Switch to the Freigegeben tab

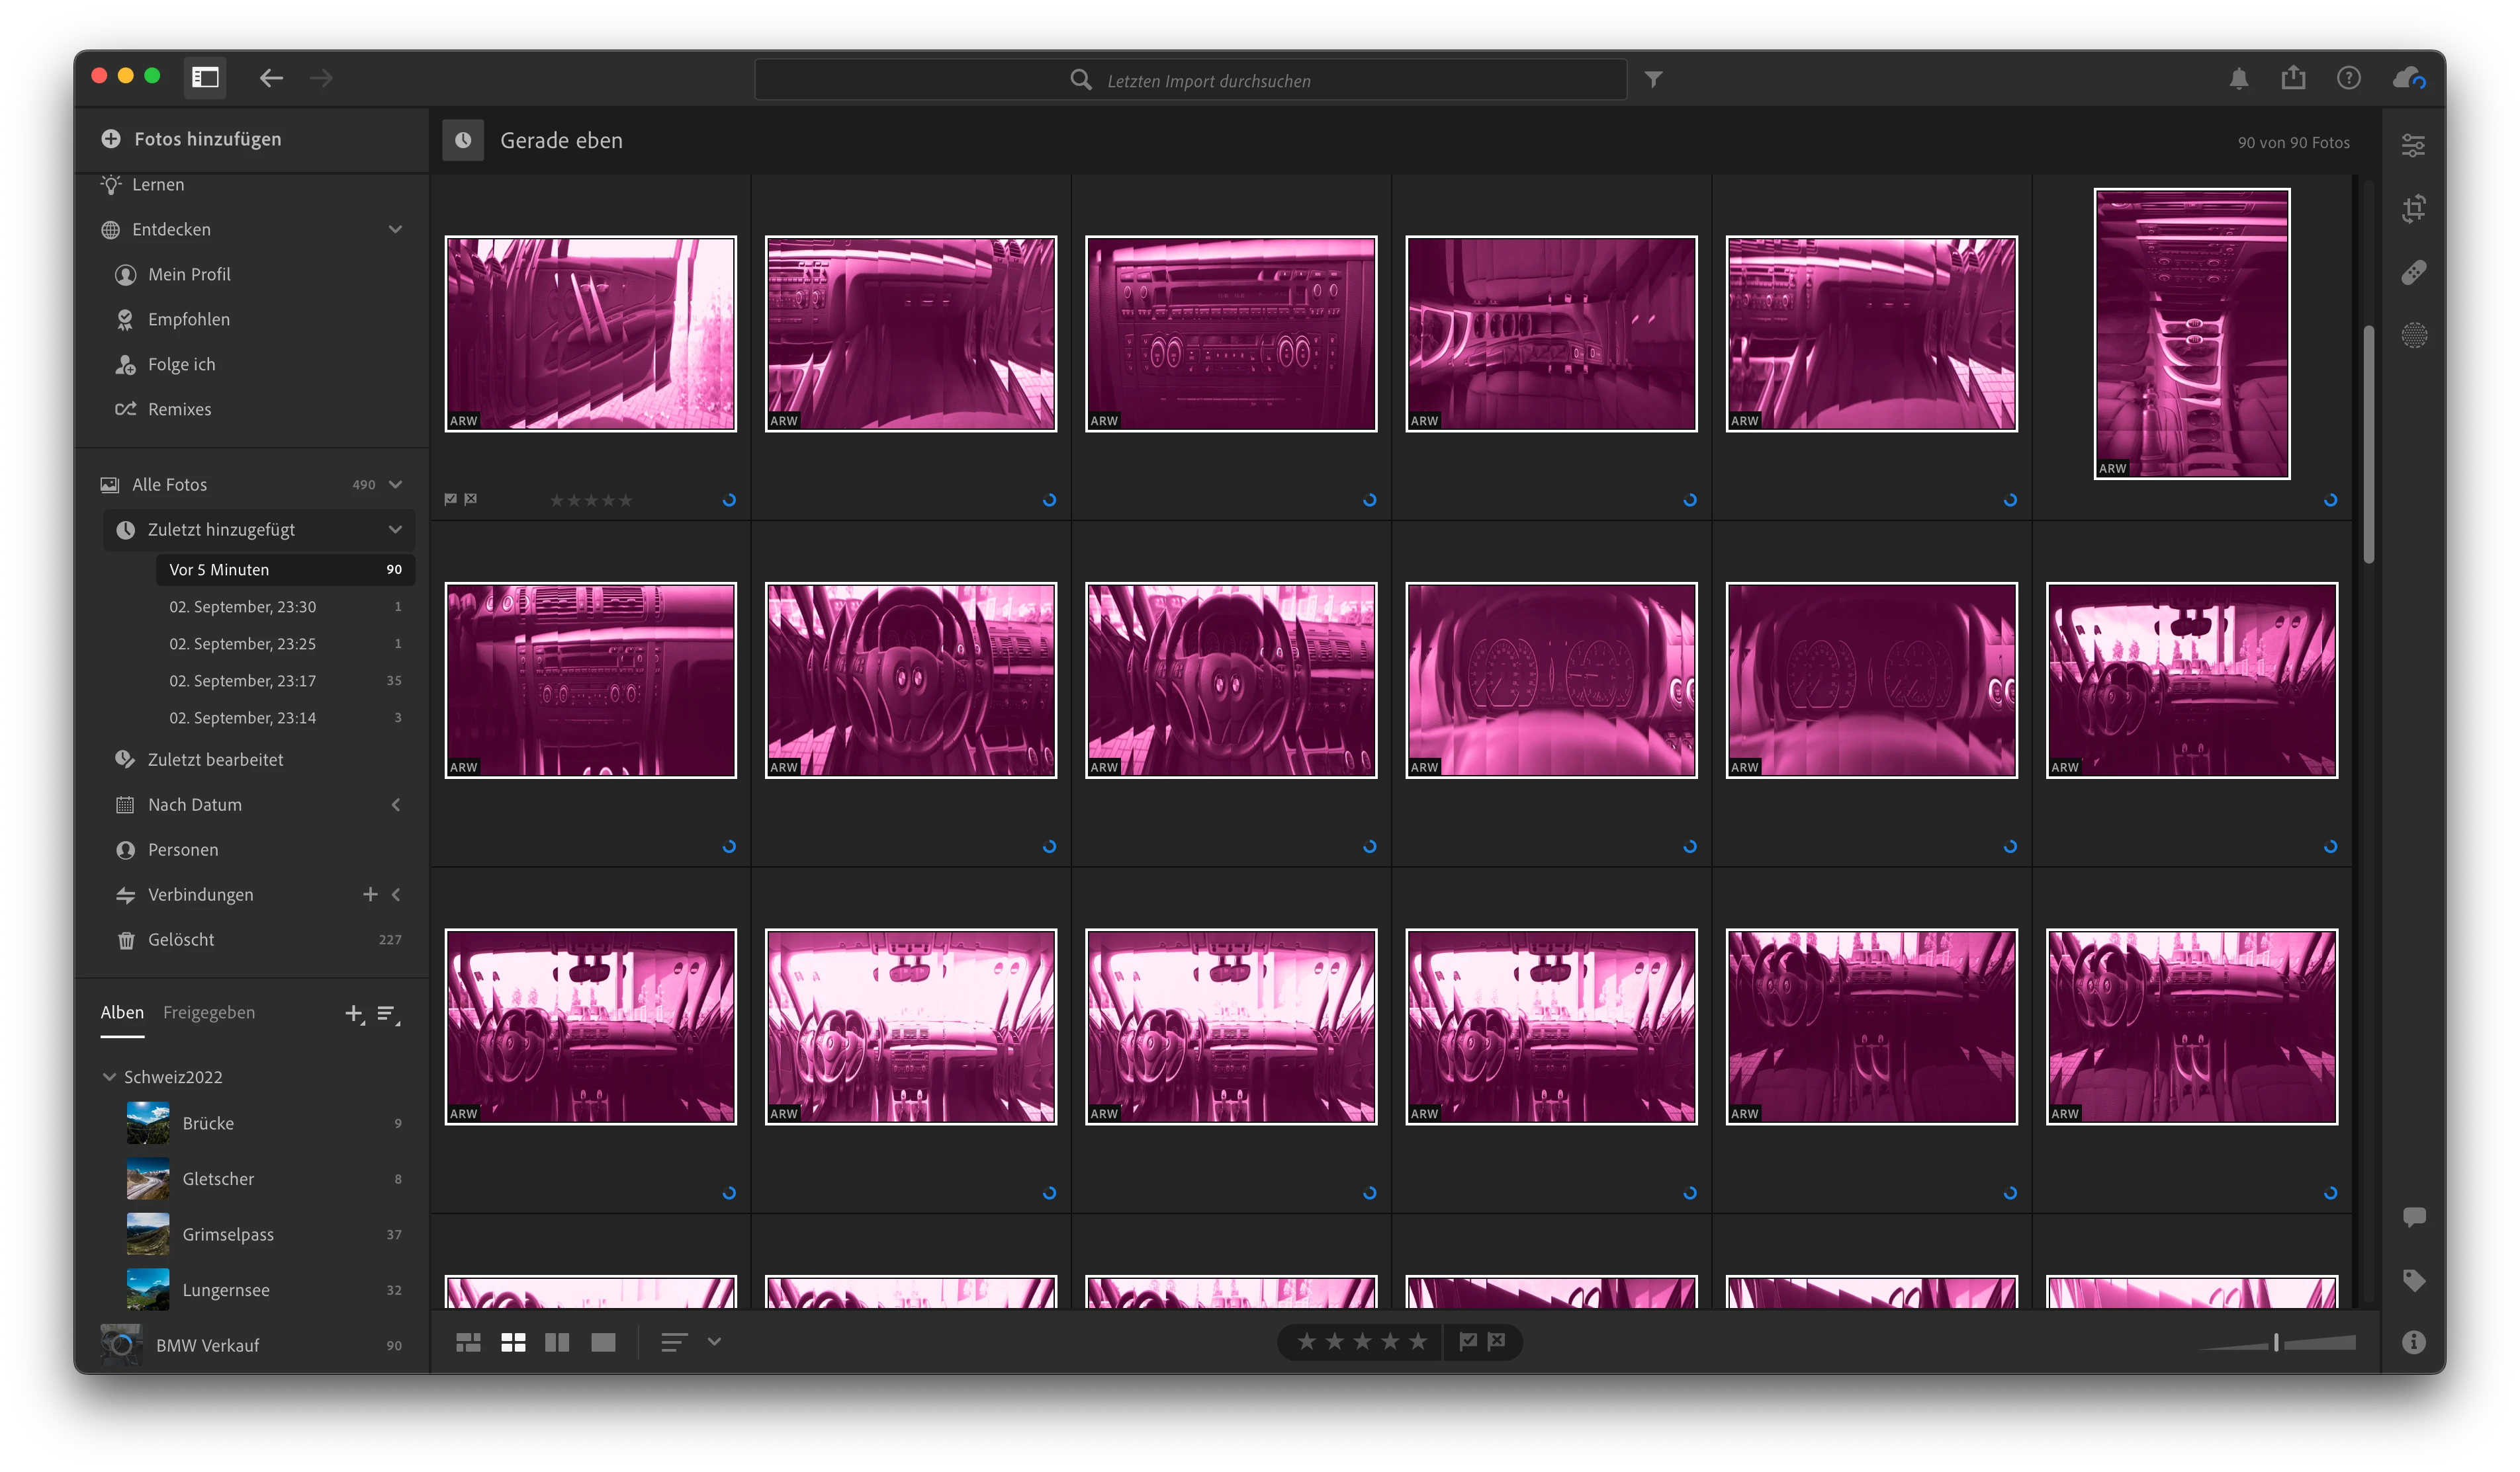tap(208, 1012)
